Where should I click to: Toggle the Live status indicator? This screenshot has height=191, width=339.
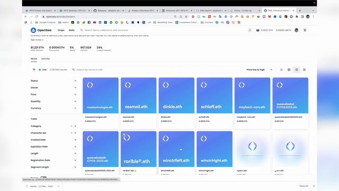(x=42, y=70)
